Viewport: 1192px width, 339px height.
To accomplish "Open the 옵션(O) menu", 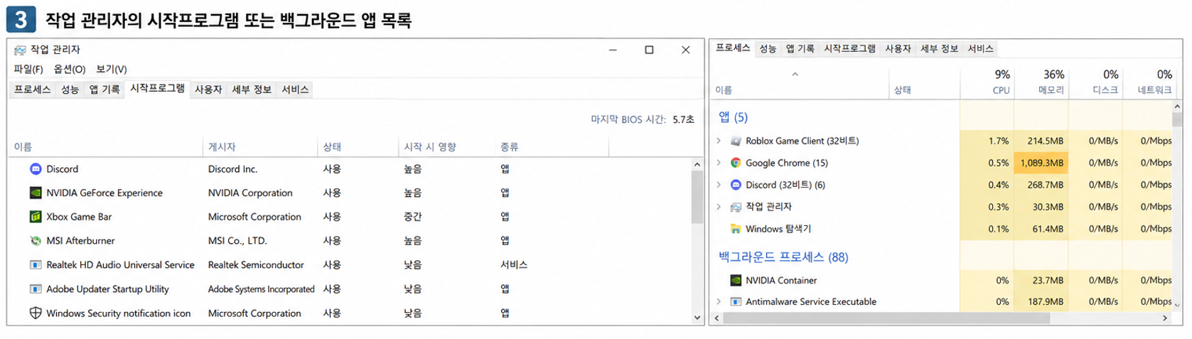I will point(70,69).
